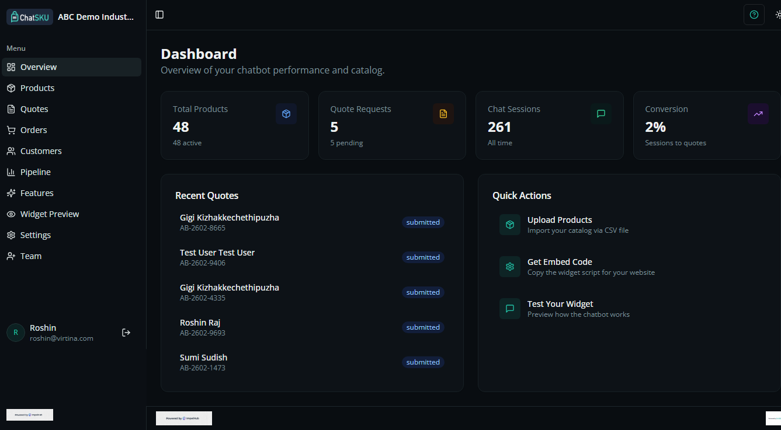This screenshot has height=430, width=781.
Task: Click the cube icon on Total Products card
Action: (286, 114)
